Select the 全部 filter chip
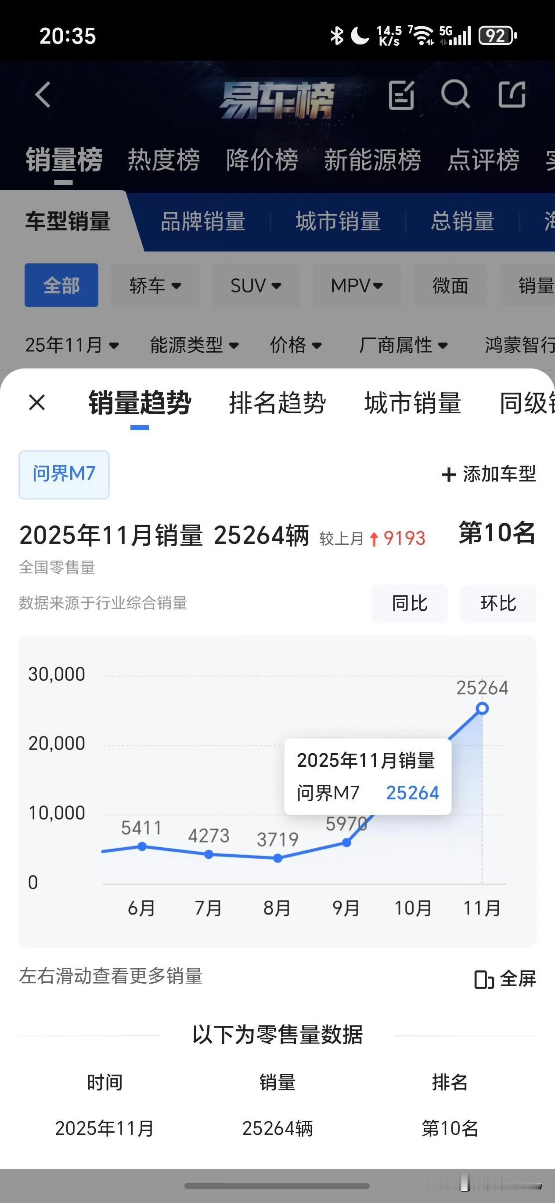 (61, 285)
